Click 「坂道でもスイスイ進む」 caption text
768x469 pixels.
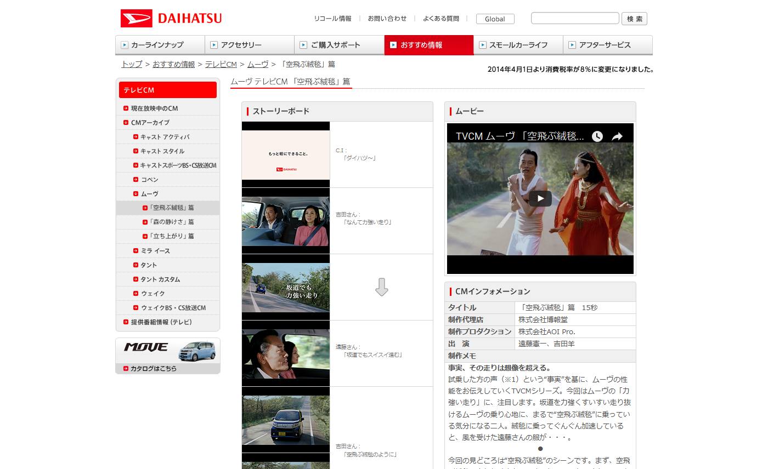point(372,355)
